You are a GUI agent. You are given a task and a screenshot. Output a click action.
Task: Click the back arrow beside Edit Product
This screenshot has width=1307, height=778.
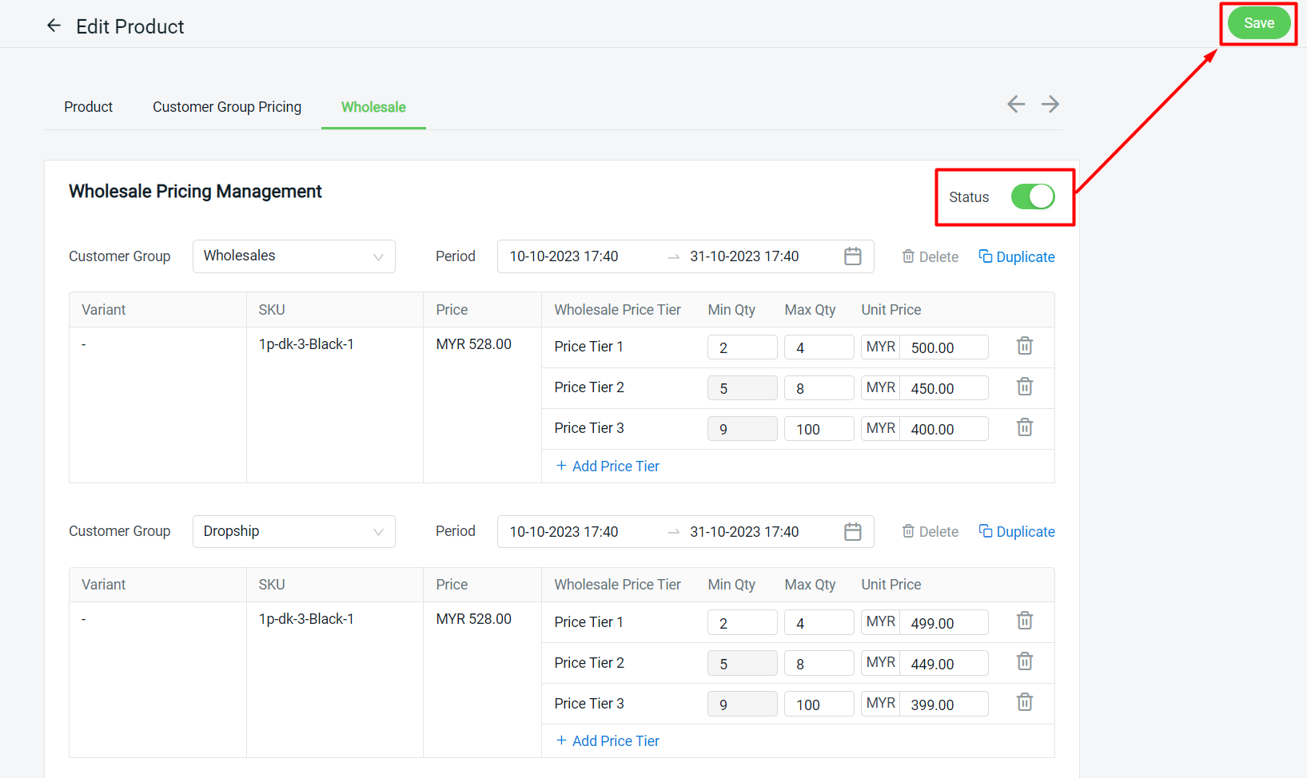(54, 26)
